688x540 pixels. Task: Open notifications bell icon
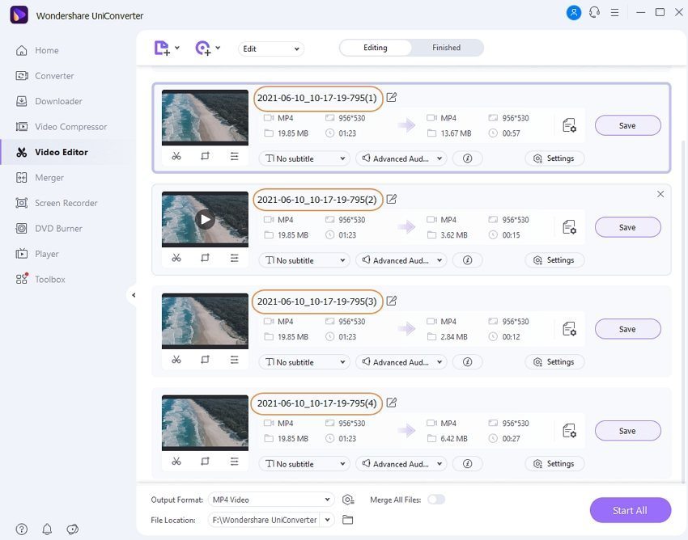[47, 529]
